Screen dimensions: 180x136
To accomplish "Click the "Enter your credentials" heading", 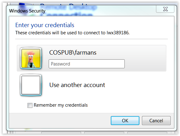I will tap(45, 25).
